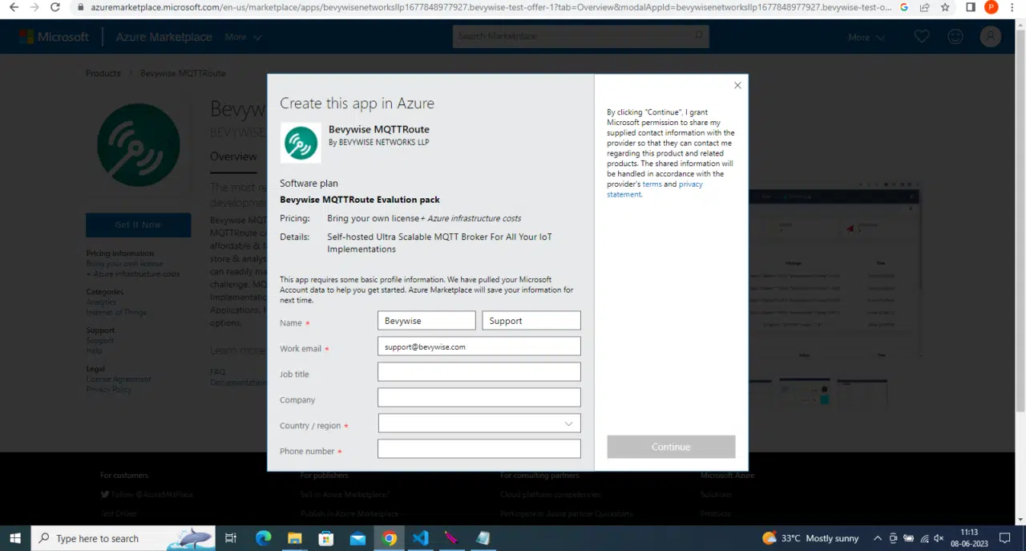Click the Work email input field

click(479, 346)
